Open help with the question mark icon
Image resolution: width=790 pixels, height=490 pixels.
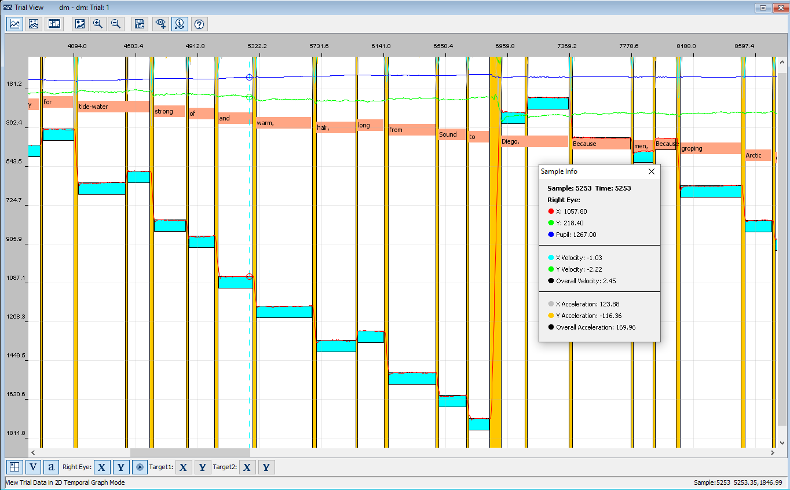click(x=199, y=24)
